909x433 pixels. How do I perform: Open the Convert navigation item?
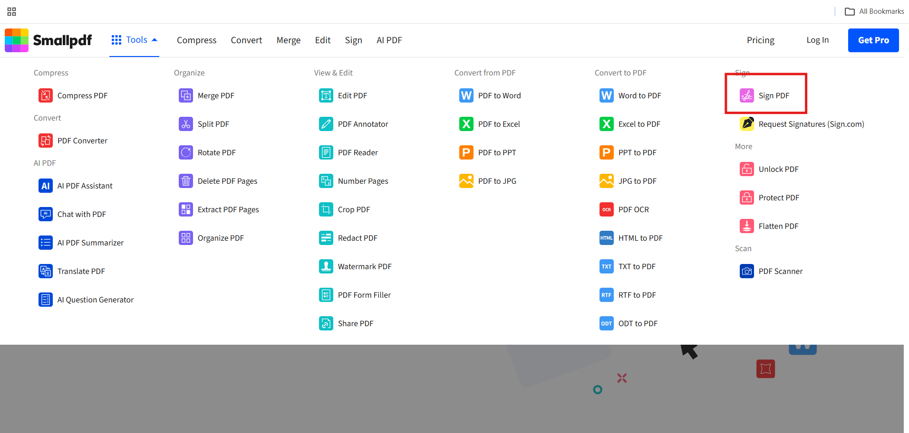coord(247,40)
